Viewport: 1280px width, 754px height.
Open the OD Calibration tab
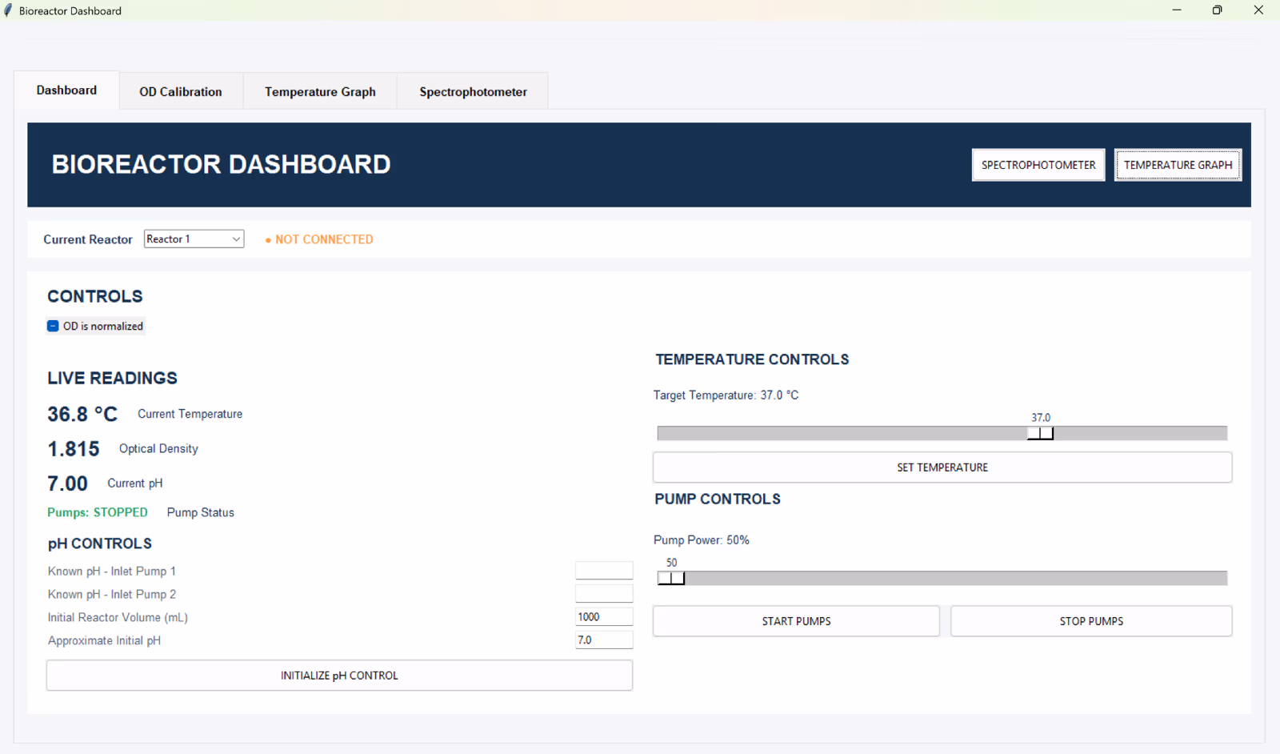point(181,92)
